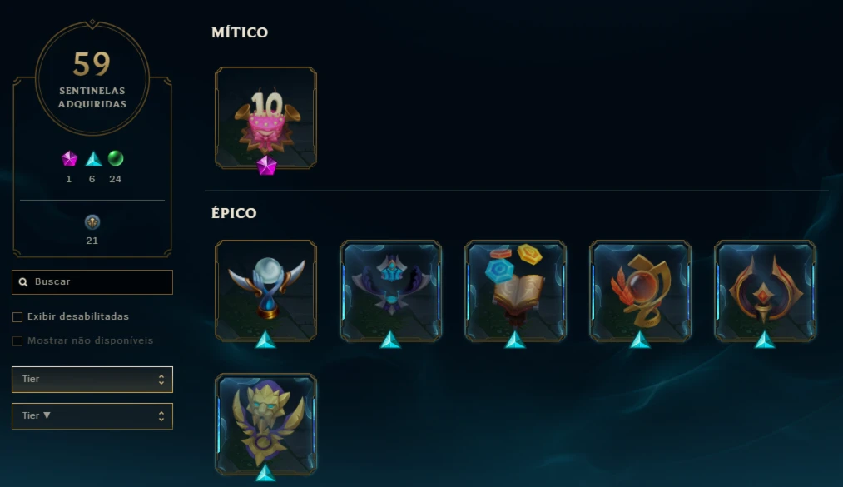This screenshot has width=843, height=487.
Task: Click the pink mythic gem counter icon
Action: pos(69,158)
